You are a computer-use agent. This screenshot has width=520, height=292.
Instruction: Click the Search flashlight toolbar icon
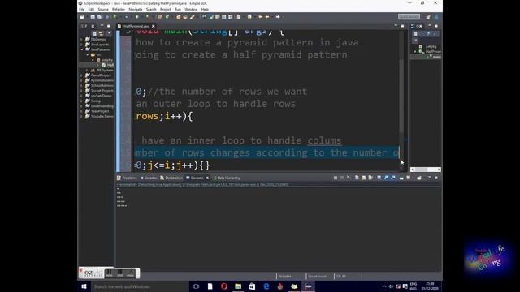[192, 17]
